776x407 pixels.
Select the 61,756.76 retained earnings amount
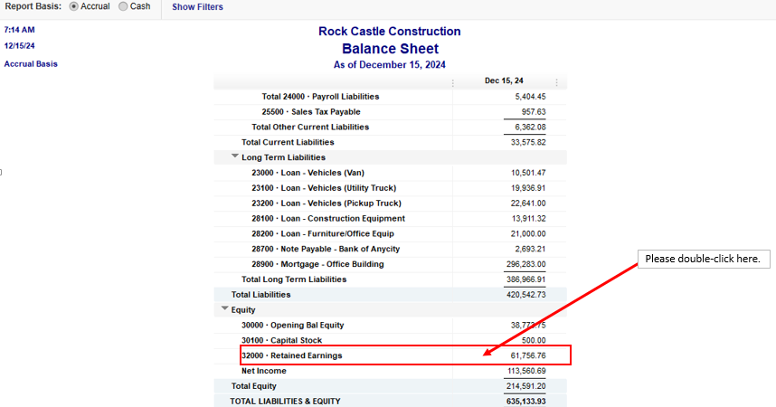(x=528, y=355)
